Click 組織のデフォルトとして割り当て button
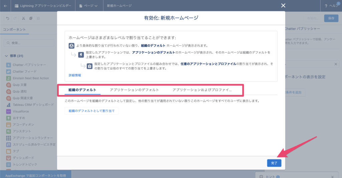Screen dimensions: 342x178 (92, 111)
